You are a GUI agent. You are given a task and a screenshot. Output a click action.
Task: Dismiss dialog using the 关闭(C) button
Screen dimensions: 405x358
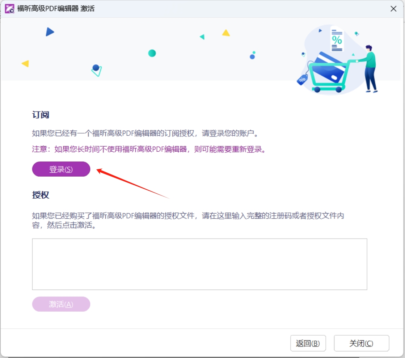pyautogui.click(x=361, y=343)
